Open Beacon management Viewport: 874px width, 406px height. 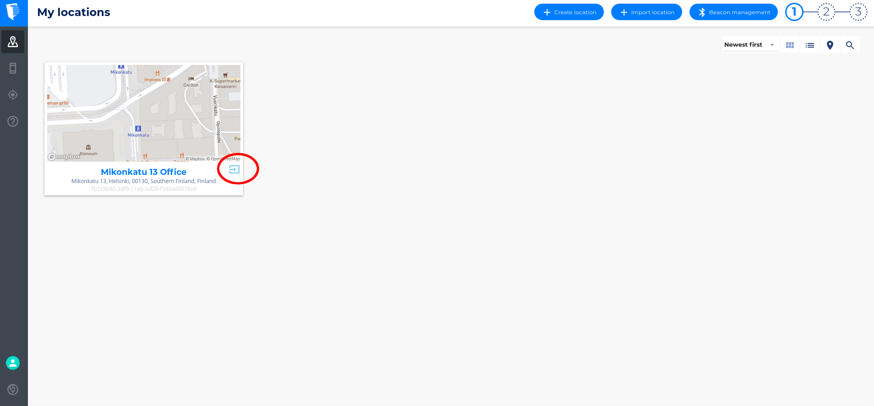(x=733, y=12)
